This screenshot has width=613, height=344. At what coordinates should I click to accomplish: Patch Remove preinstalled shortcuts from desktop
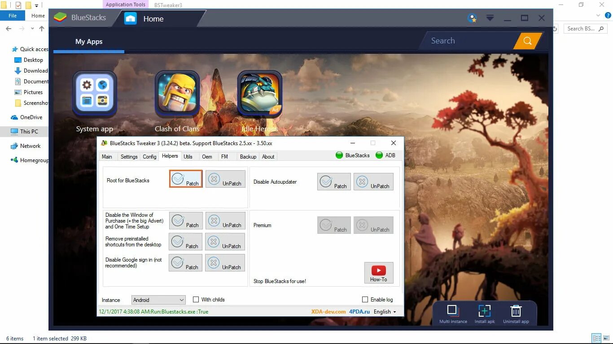point(186,241)
